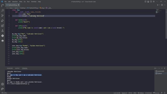Open the Edit menu

coord(9,2)
